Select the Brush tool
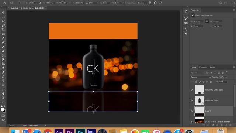 3,47
